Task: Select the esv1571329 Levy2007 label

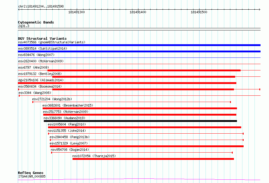Action: [69, 143]
